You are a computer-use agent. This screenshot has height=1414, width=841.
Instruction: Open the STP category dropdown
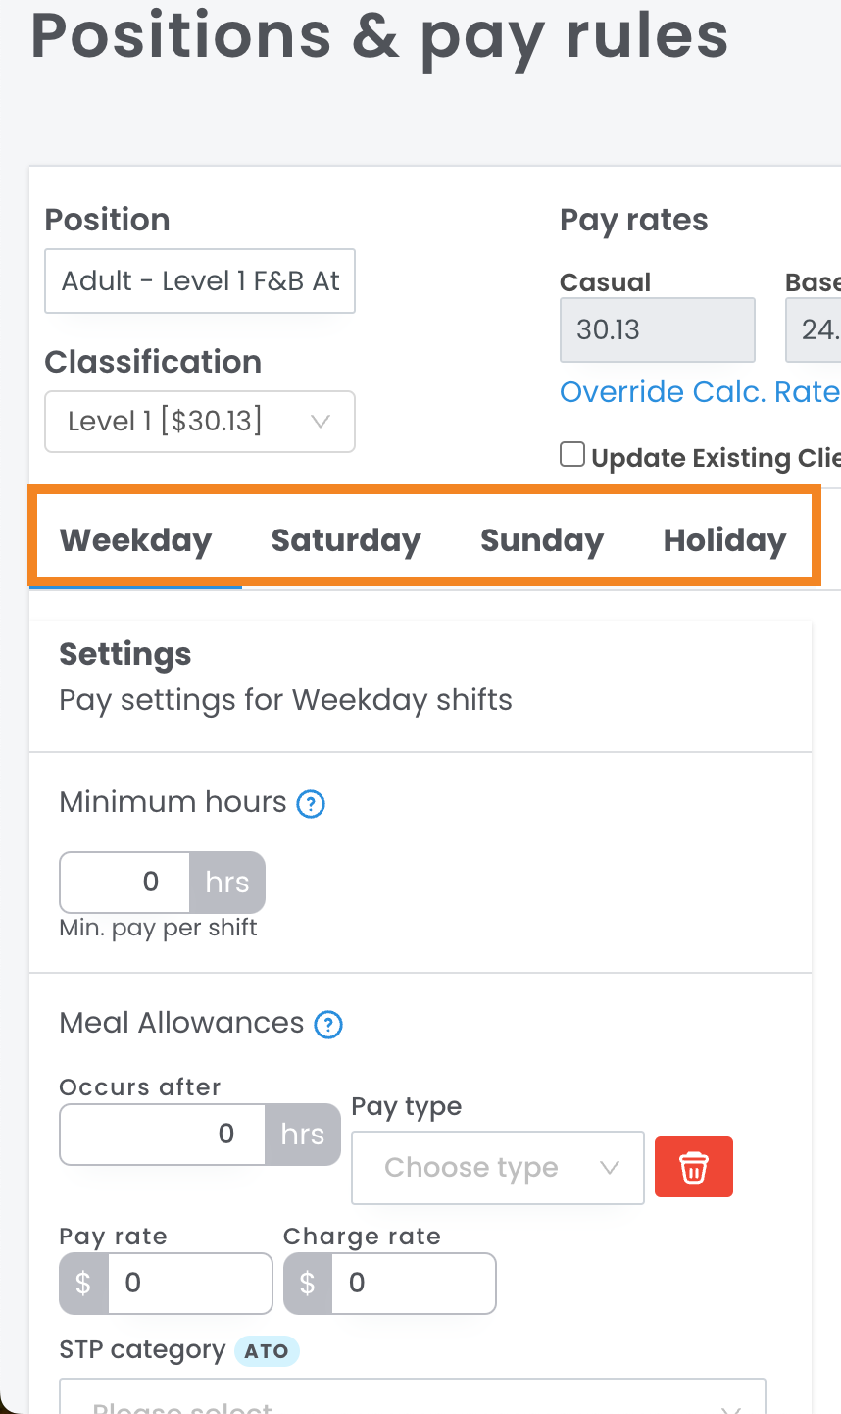tap(412, 1400)
